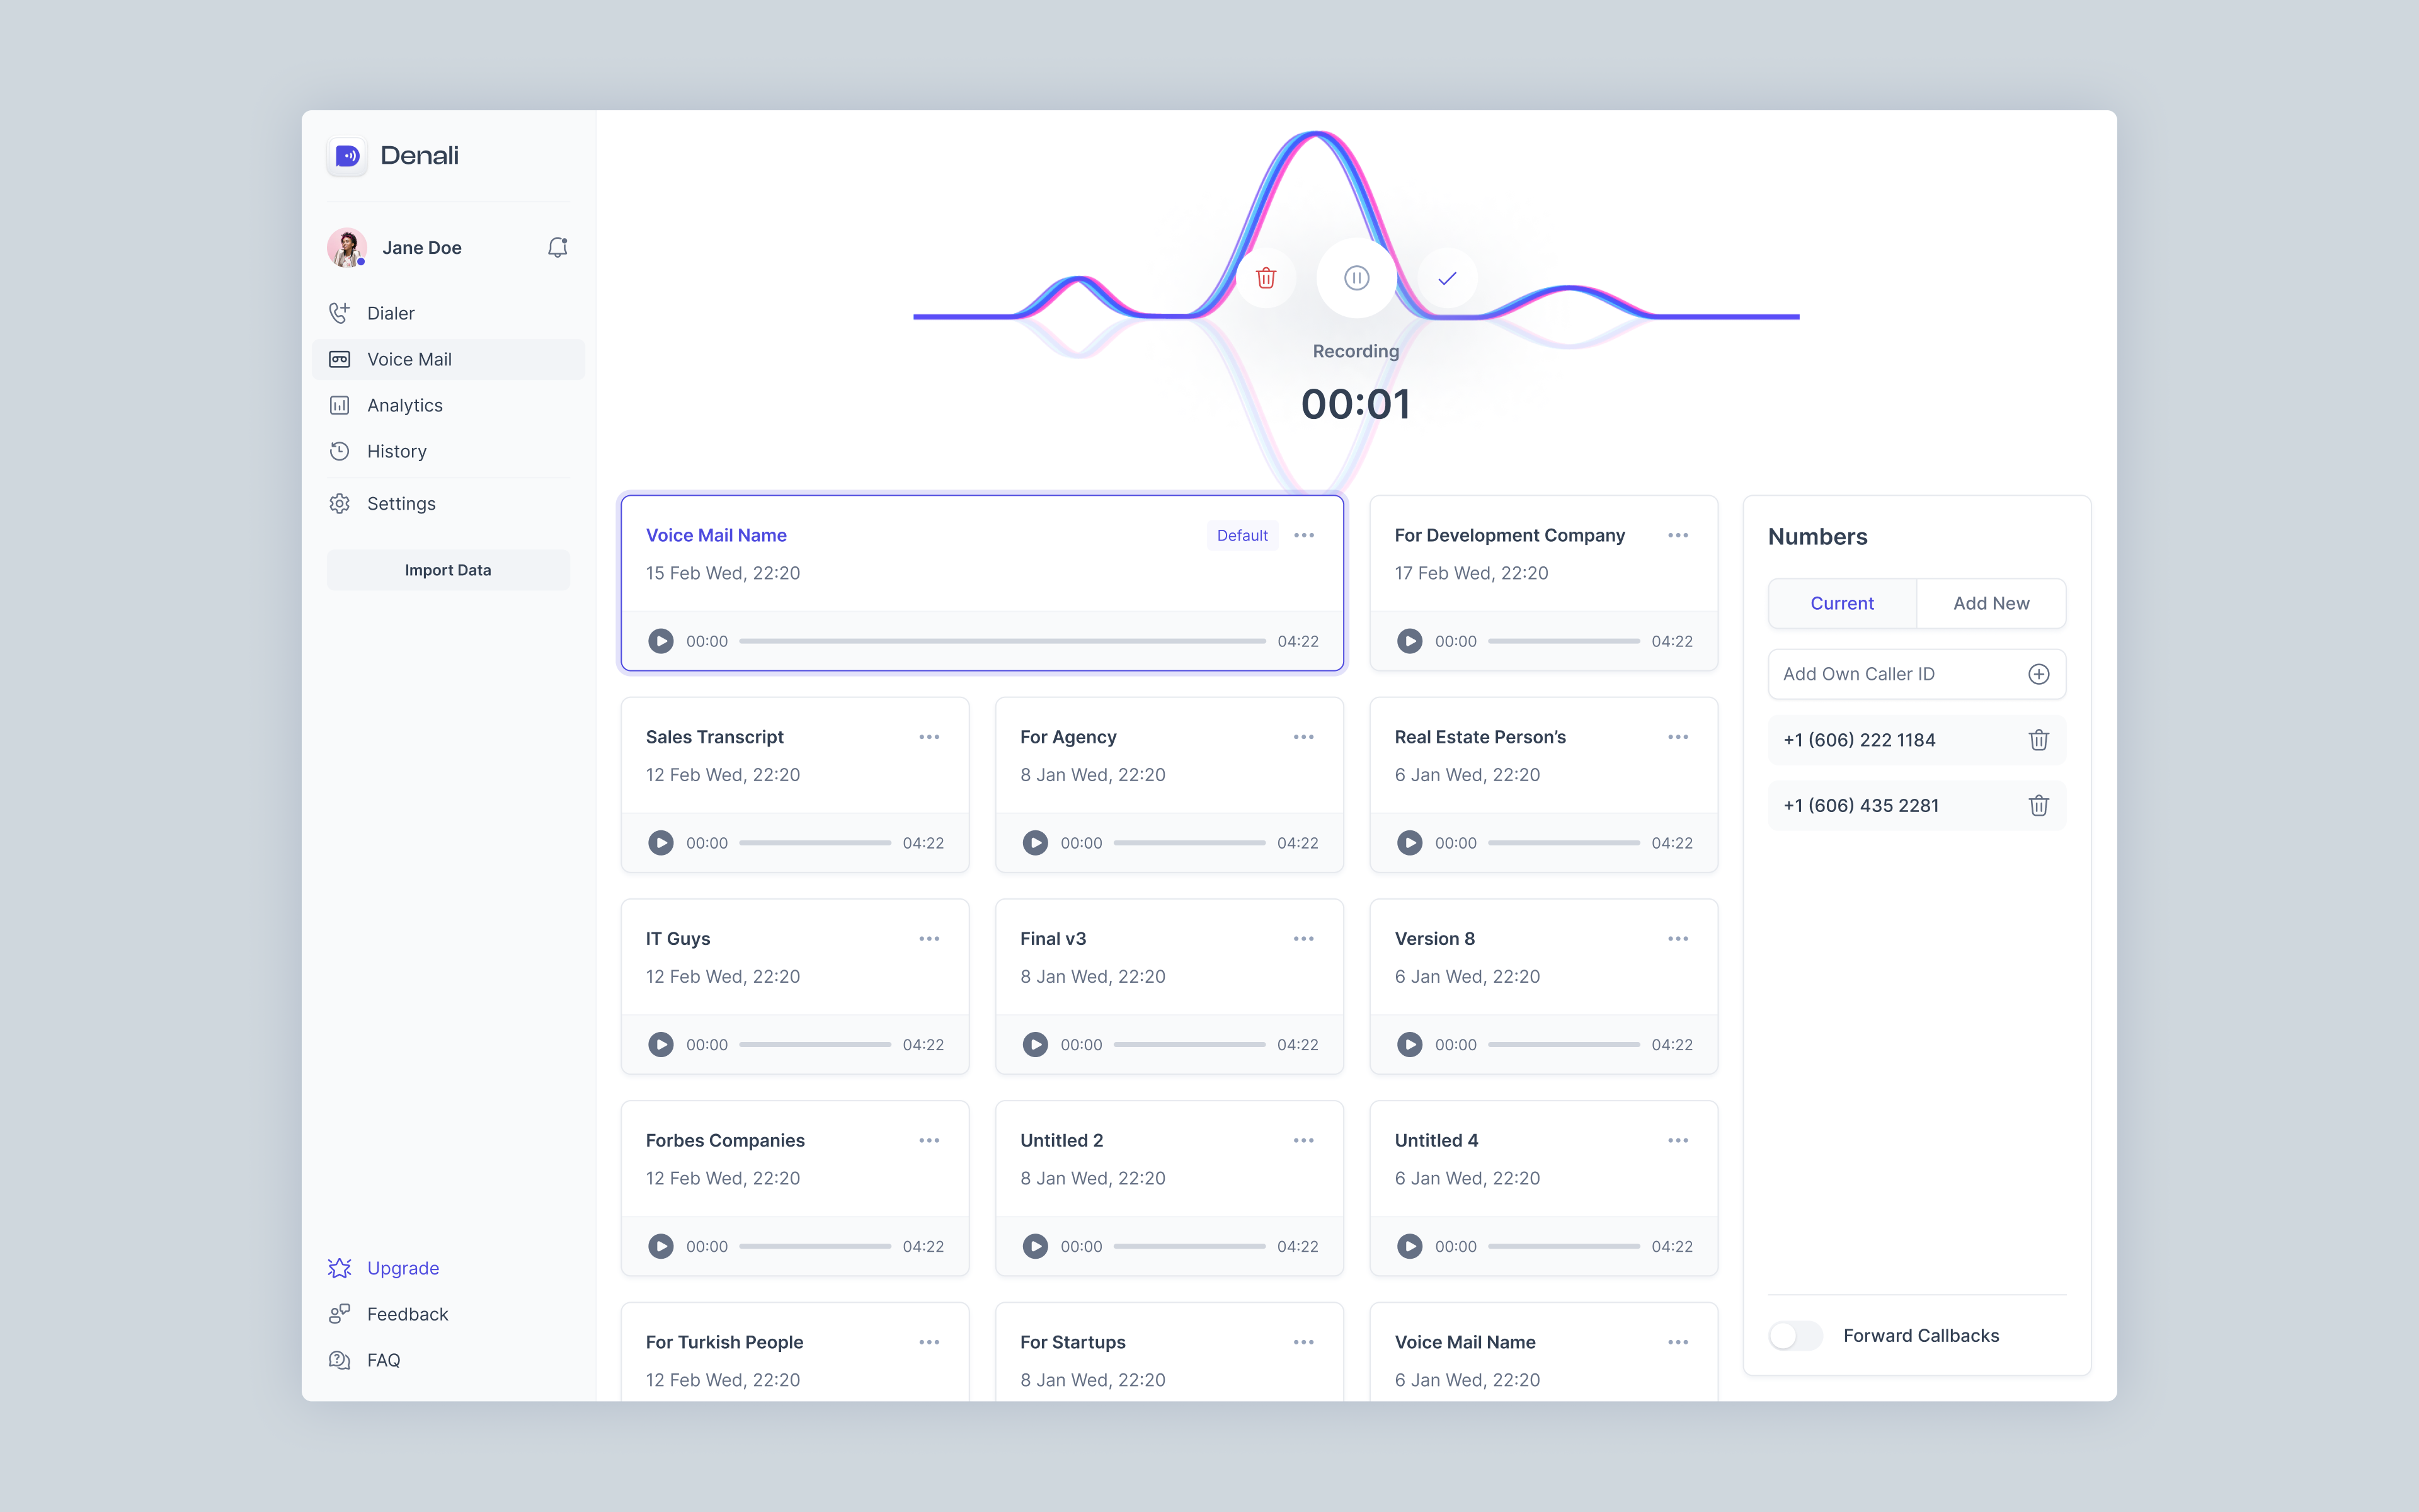Screen dimensions: 2419x1512
Task: Play the Sales Transcript voicemail
Action: (x=661, y=842)
